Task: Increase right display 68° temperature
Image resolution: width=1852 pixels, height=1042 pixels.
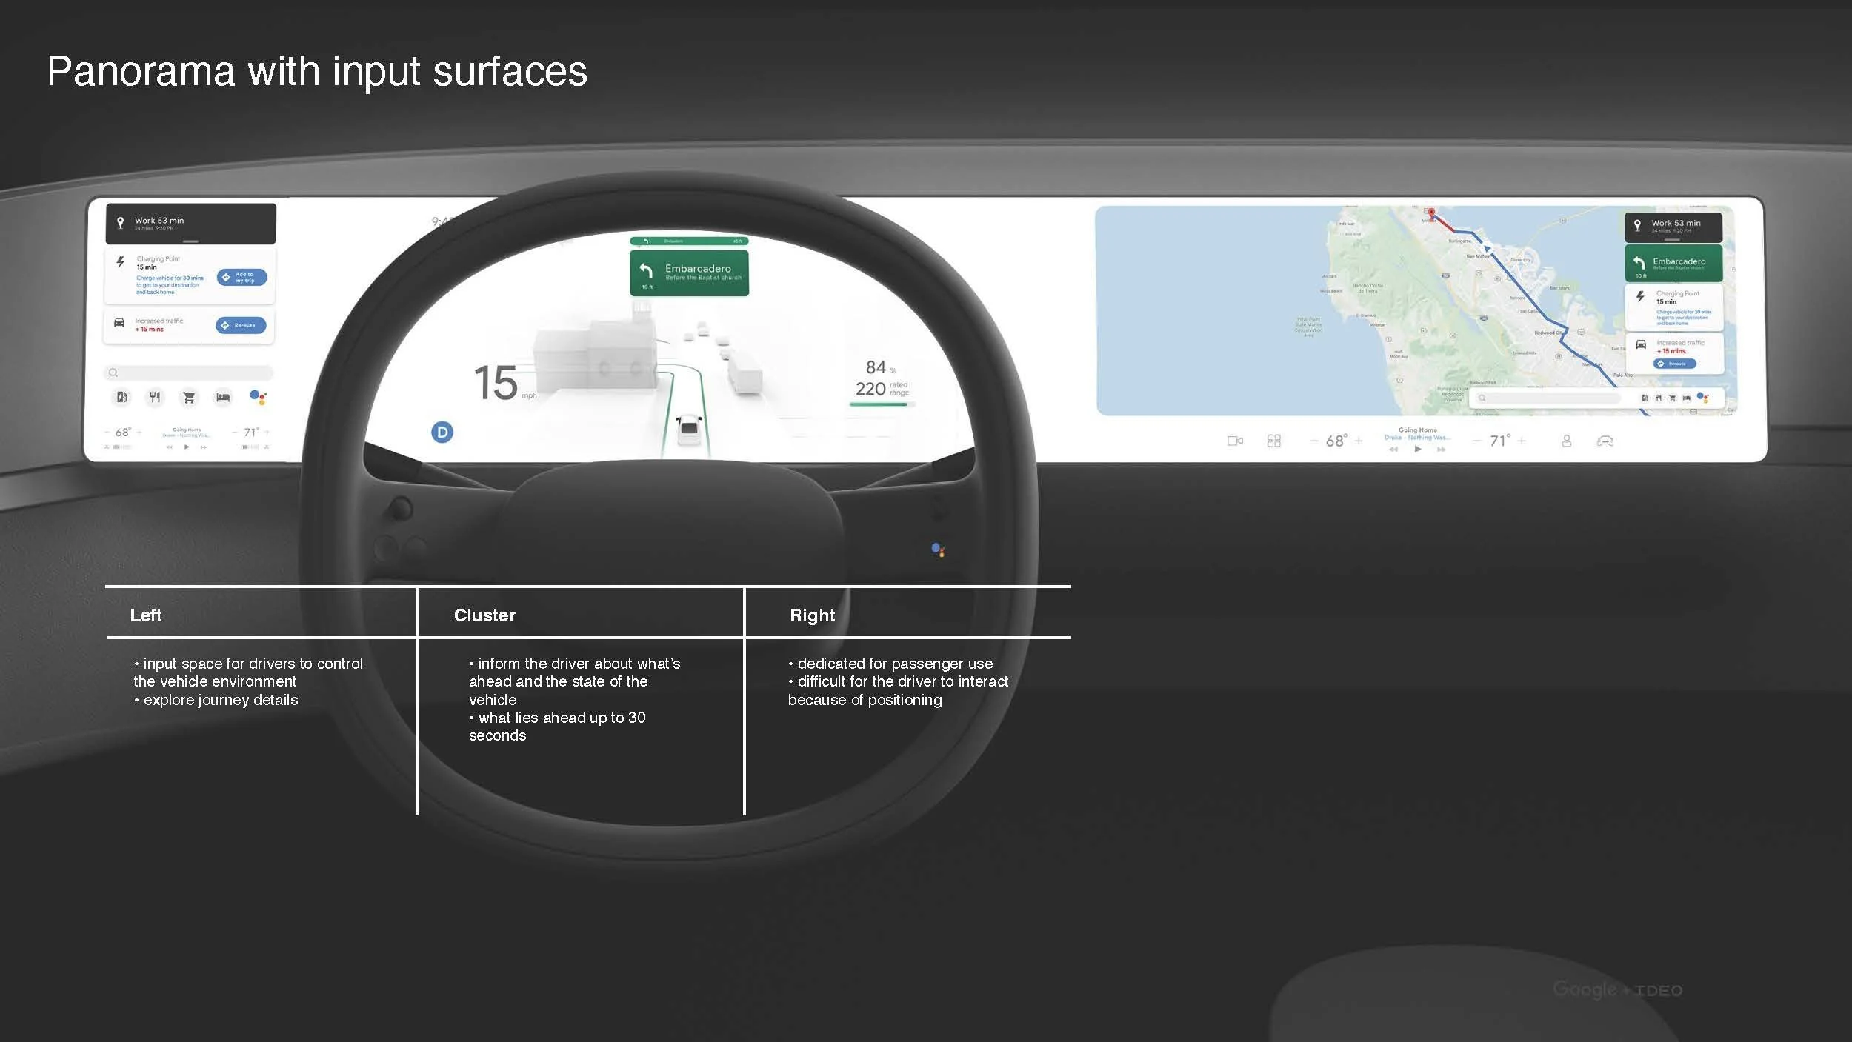Action: [1359, 441]
